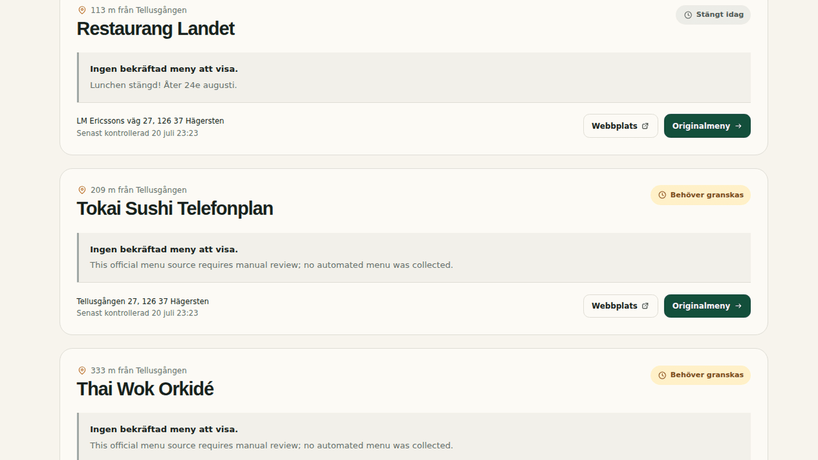The height and width of the screenshot is (460, 818).
Task: Select the Thai Wok Orkidé heading
Action: (145, 389)
